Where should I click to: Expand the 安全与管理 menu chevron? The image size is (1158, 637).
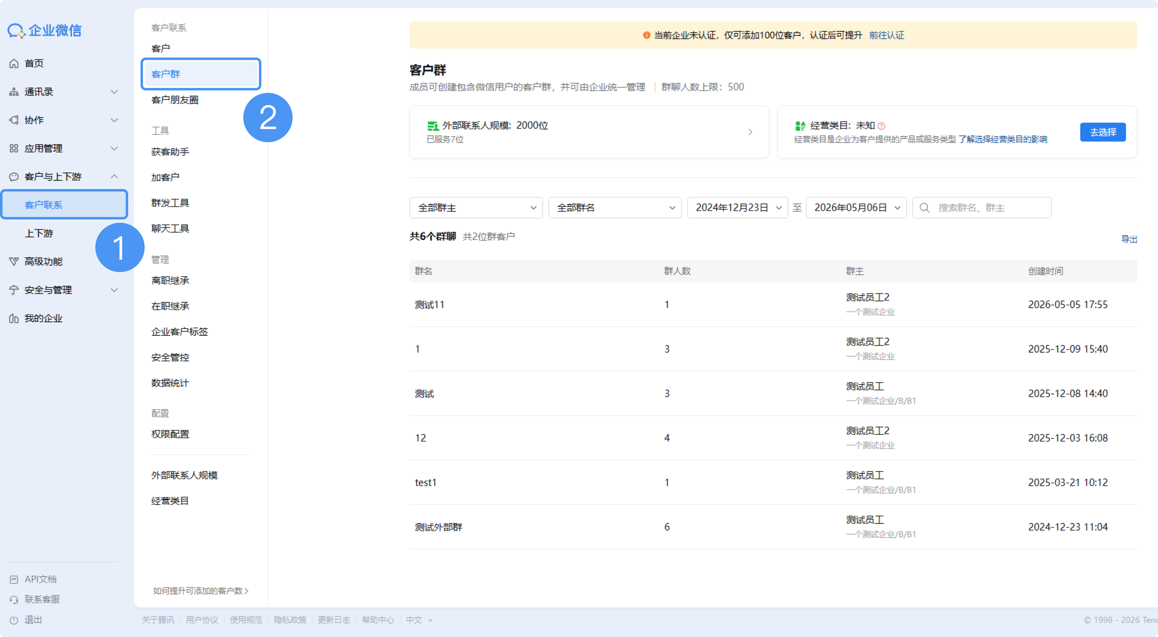pyautogui.click(x=114, y=290)
